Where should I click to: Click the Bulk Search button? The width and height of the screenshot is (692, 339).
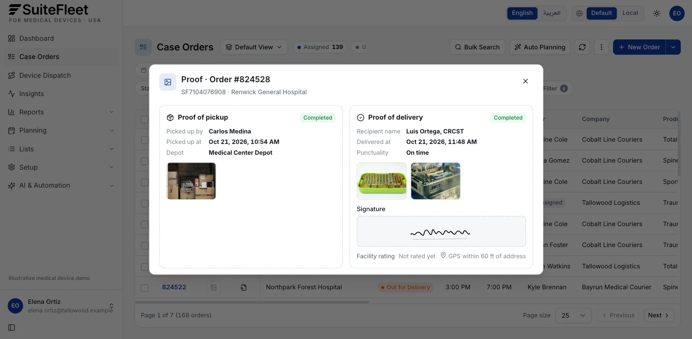tap(477, 47)
